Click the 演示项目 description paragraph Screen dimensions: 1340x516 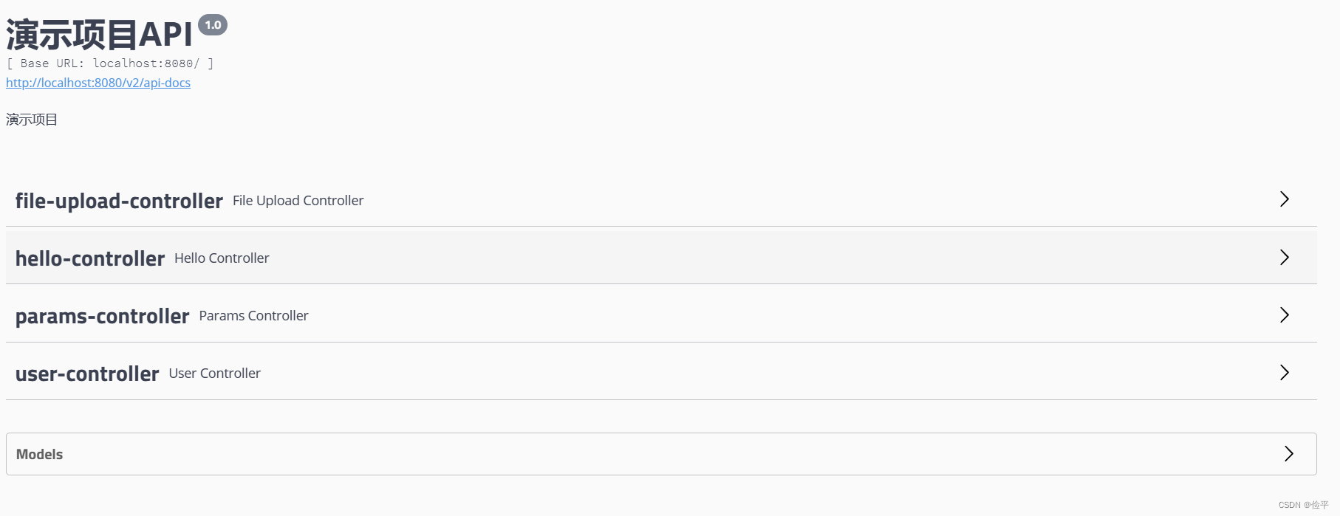click(x=32, y=120)
